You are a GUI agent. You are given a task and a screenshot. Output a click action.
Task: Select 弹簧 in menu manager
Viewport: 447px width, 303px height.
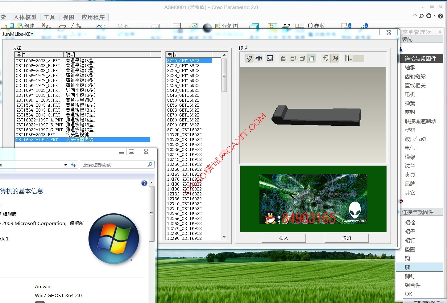pos(410,103)
